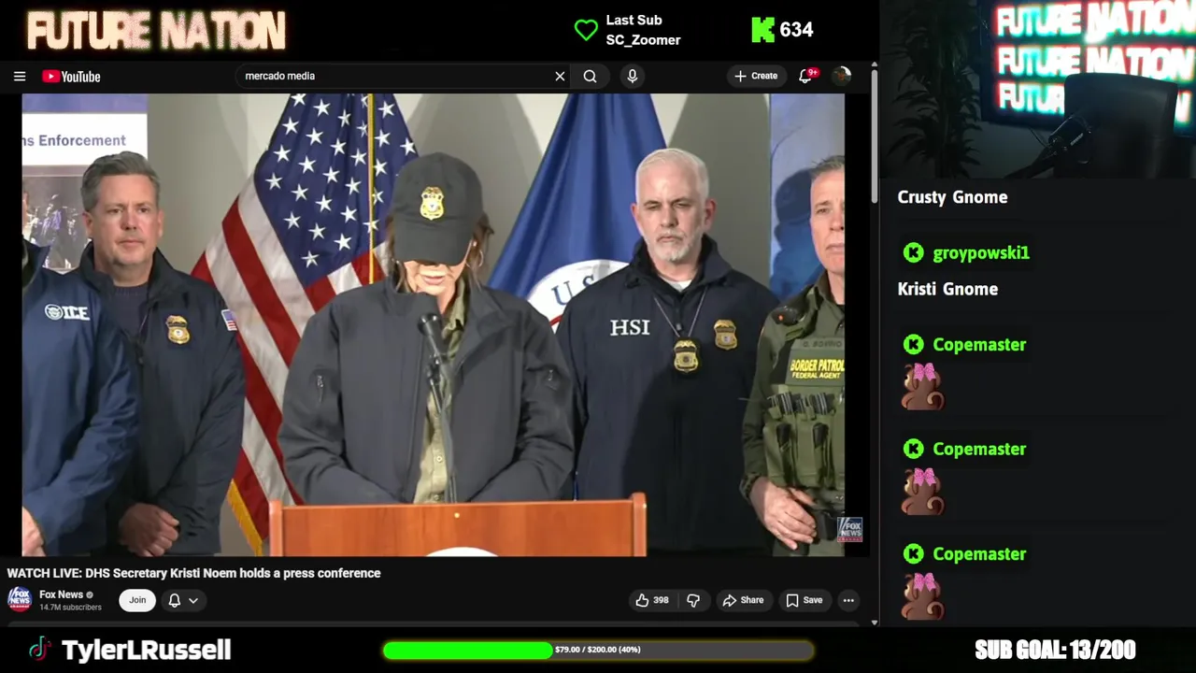Click the video player showing press conference

pos(434,325)
